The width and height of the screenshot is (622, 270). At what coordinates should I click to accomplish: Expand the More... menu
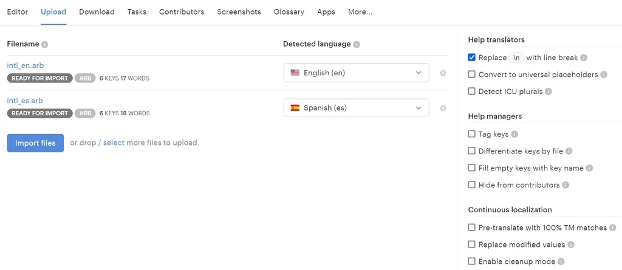tap(360, 12)
